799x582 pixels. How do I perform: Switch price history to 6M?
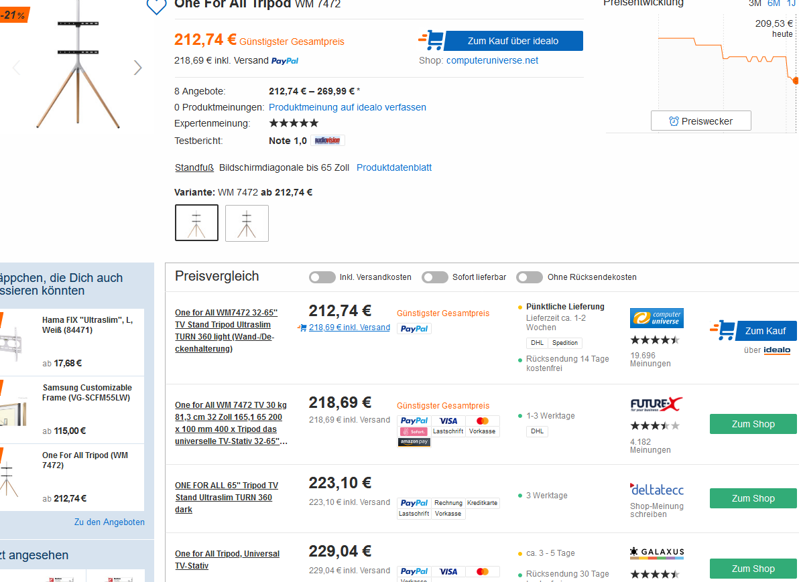[774, 3]
